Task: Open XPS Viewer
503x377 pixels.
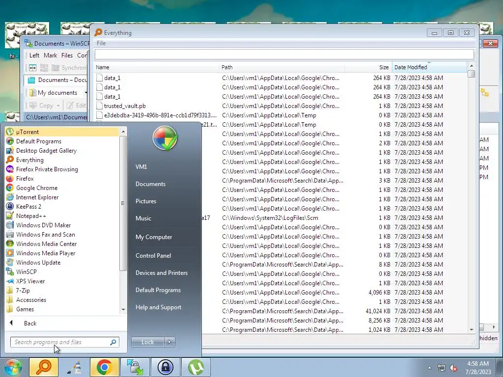Action: (62, 281)
